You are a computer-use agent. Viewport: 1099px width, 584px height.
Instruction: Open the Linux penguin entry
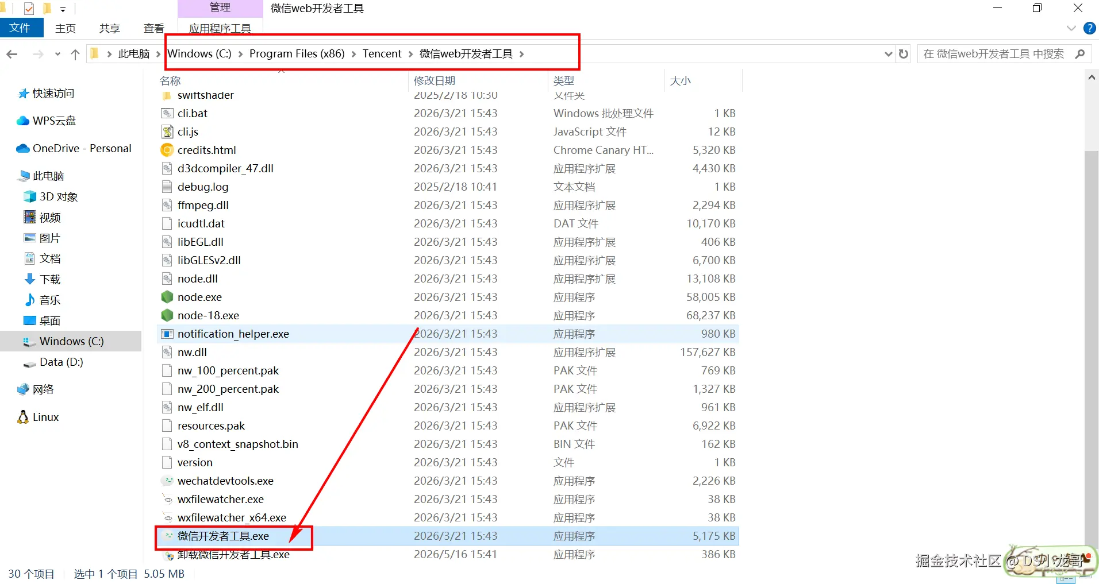click(x=38, y=417)
